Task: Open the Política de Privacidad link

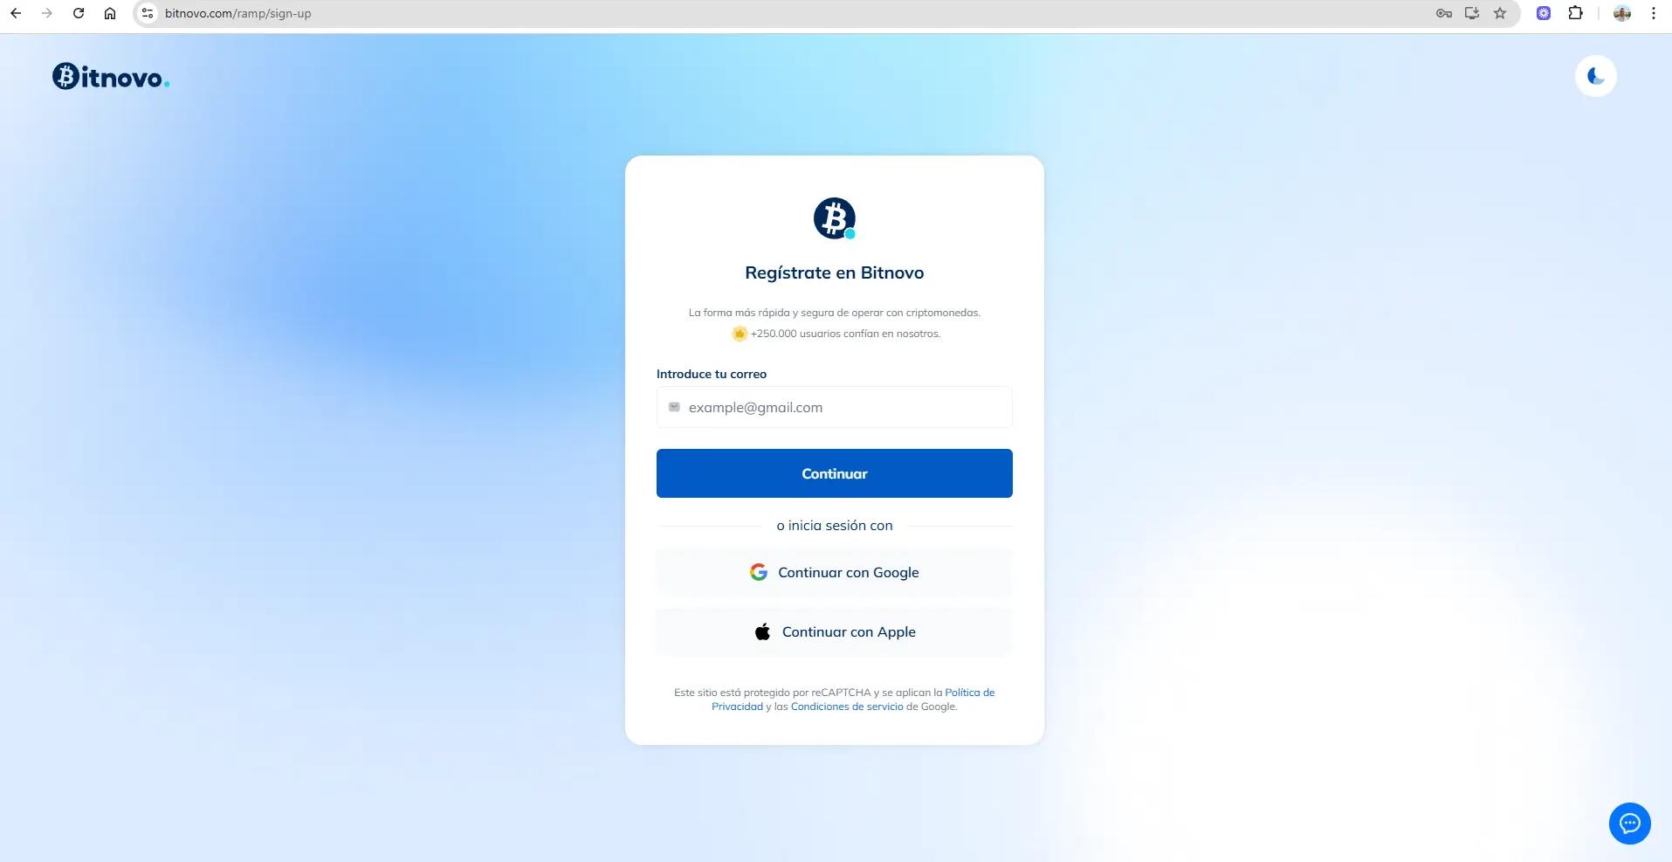Action: (x=969, y=693)
